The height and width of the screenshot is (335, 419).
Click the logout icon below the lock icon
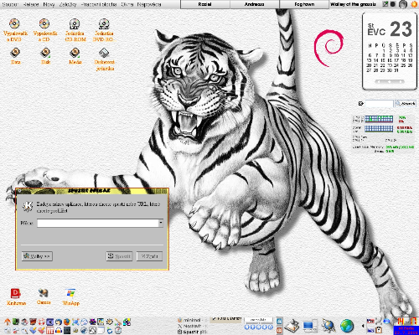(x=279, y=330)
